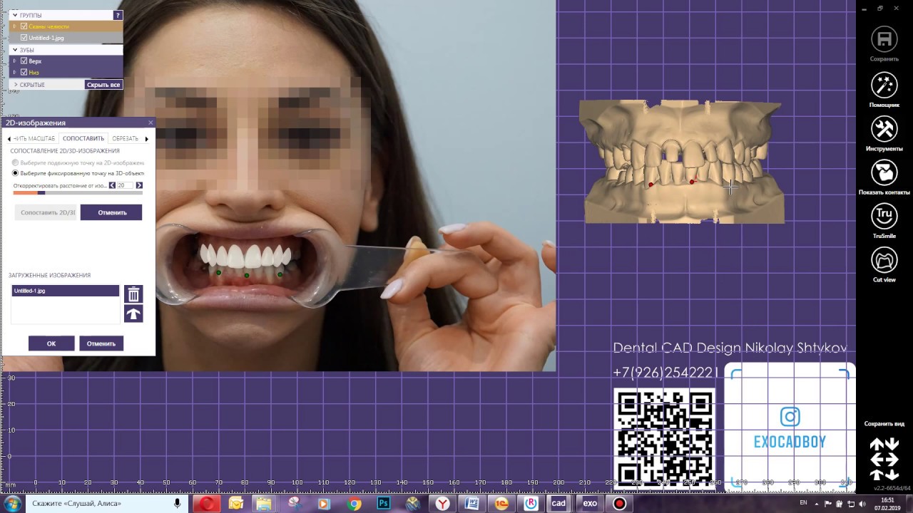913x513 pixels.
Task: Click the red record icon in taskbar
Action: tap(619, 504)
